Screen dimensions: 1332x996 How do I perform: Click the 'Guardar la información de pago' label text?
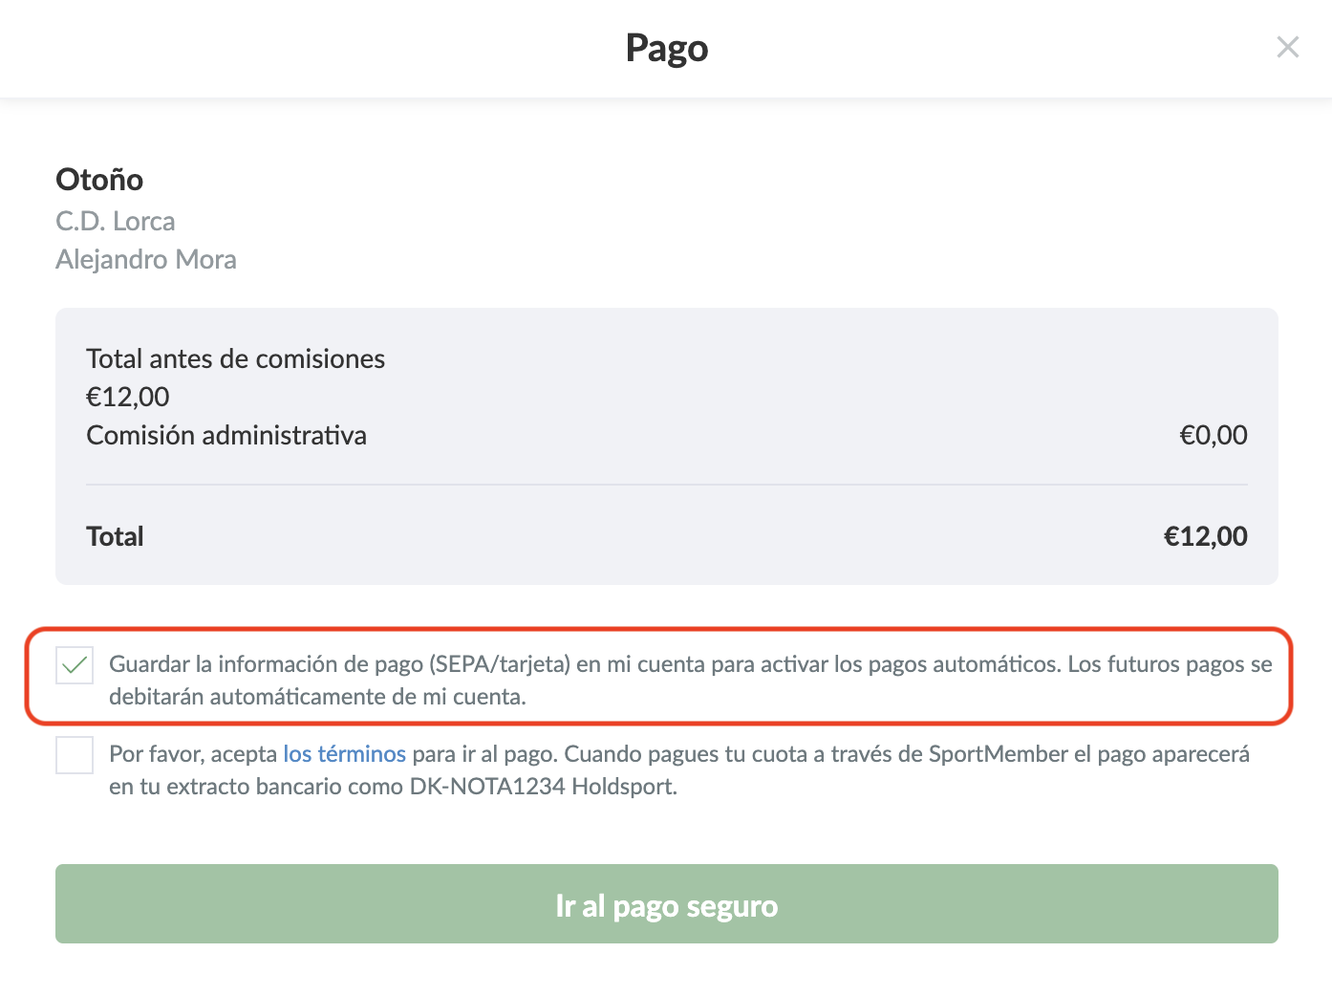(x=268, y=664)
